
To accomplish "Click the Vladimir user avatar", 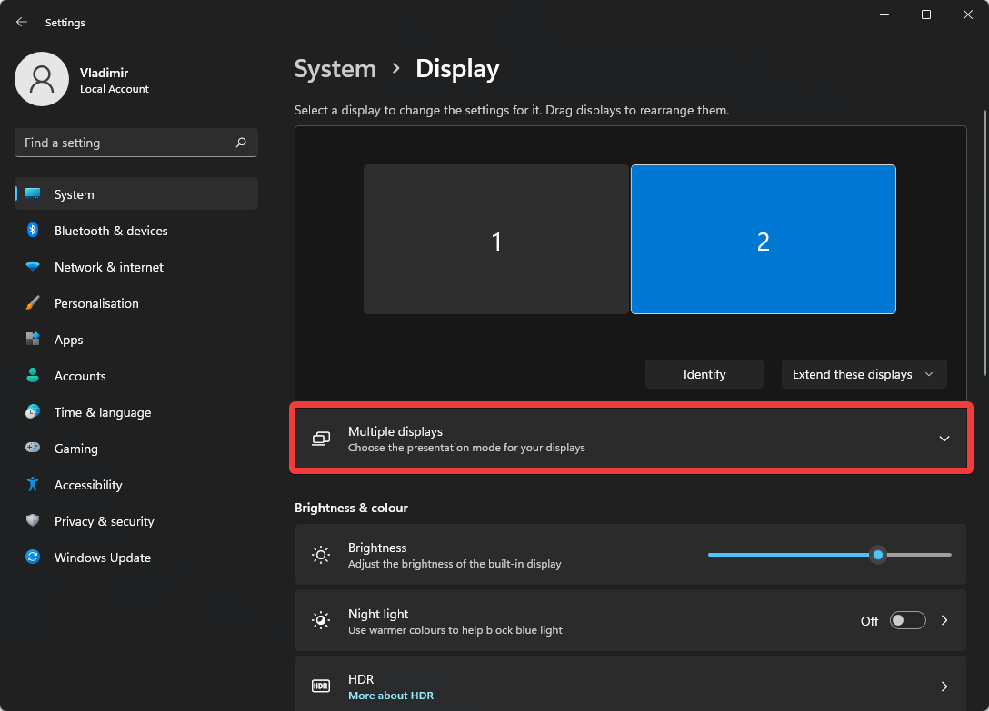I will coord(42,79).
